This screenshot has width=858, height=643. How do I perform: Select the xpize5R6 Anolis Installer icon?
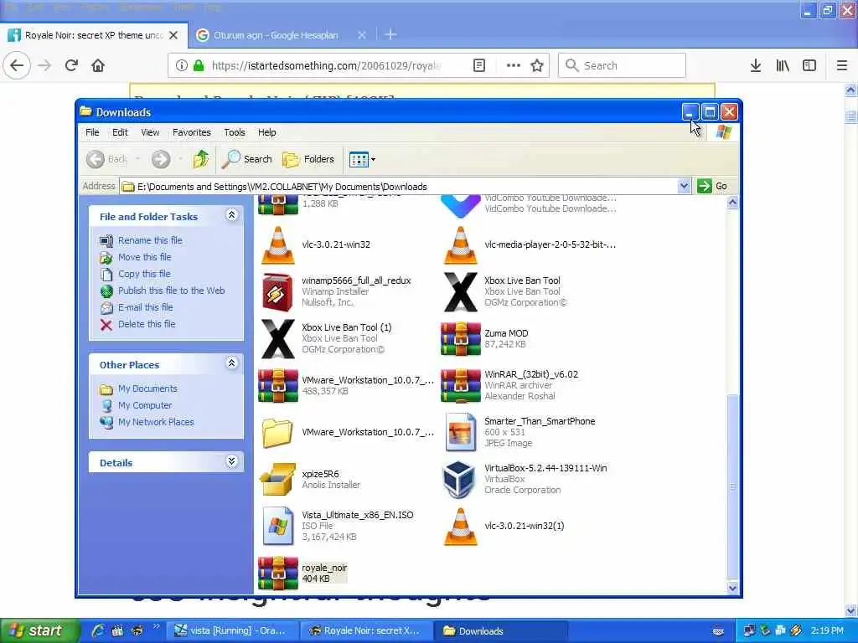[x=278, y=479]
